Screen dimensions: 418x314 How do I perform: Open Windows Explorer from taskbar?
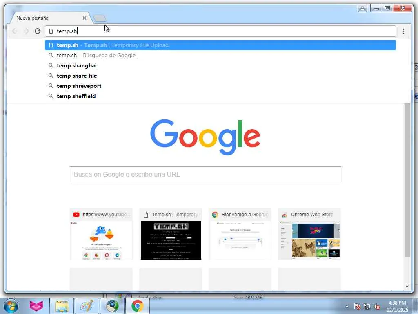[x=62, y=306]
